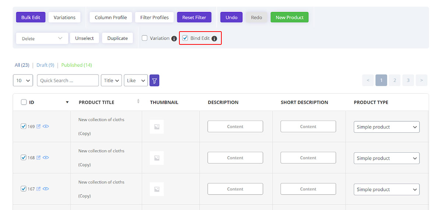This screenshot has width=442, height=210.
Task: Expand Product Type dropdown for product 168
Action: [x=386, y=158]
